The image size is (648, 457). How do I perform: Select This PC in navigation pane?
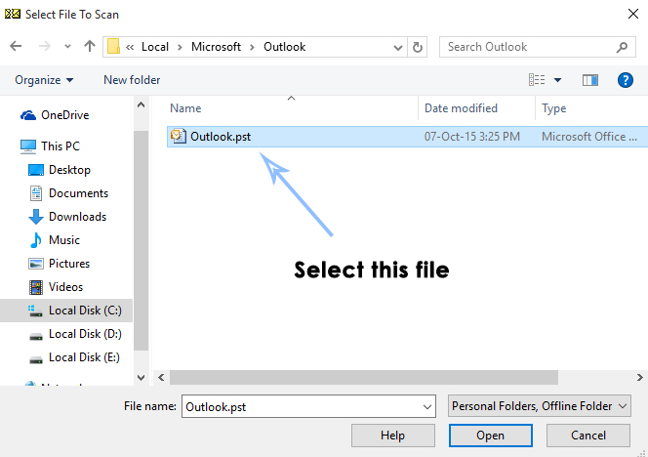tap(50, 146)
